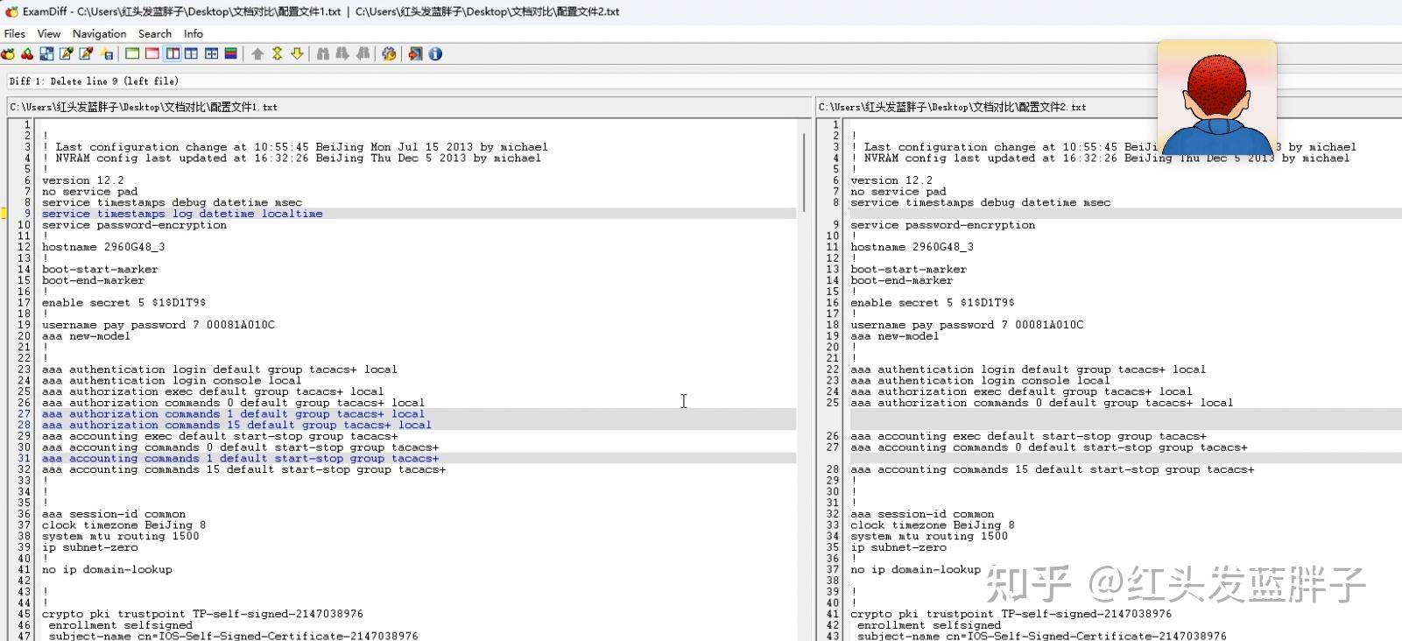The image size is (1402, 641).
Task: Open the Navigation menu
Action: coord(99,34)
